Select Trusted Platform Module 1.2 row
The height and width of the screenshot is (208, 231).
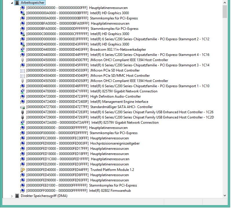click(x=80, y=170)
